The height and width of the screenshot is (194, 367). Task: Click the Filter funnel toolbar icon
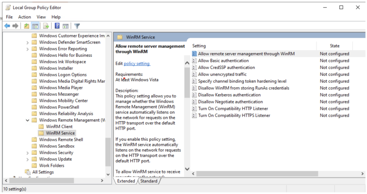point(77,26)
